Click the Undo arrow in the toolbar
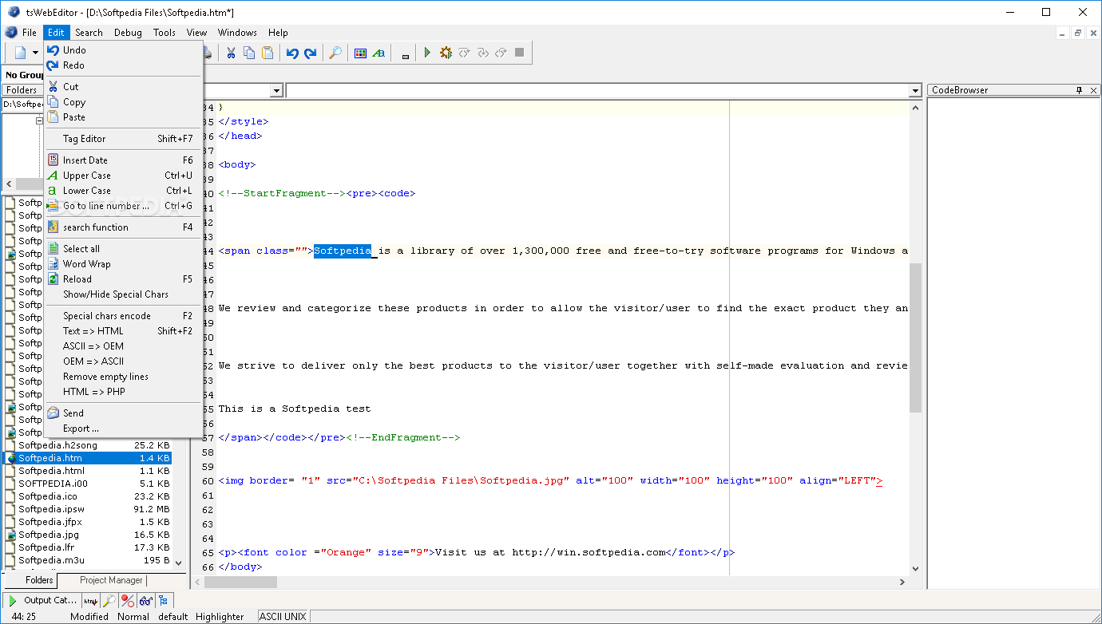1102x624 pixels. click(x=292, y=53)
